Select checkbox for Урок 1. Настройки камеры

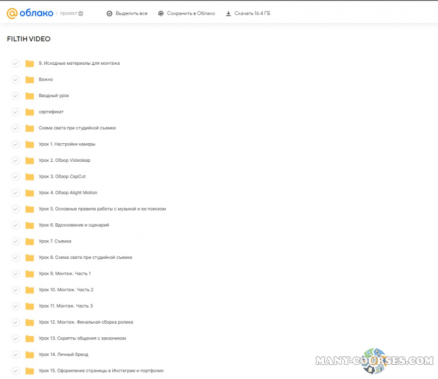pos(15,144)
